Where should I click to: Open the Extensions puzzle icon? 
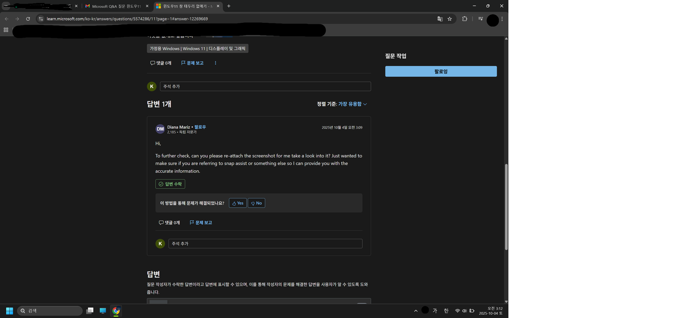(x=465, y=19)
